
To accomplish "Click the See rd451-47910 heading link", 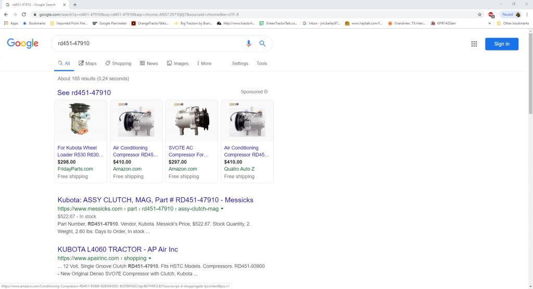I will tap(84, 93).
